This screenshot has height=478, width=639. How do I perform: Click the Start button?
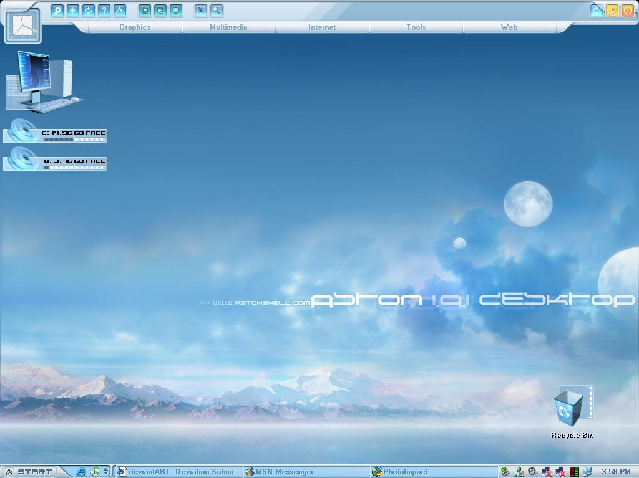pos(28,471)
